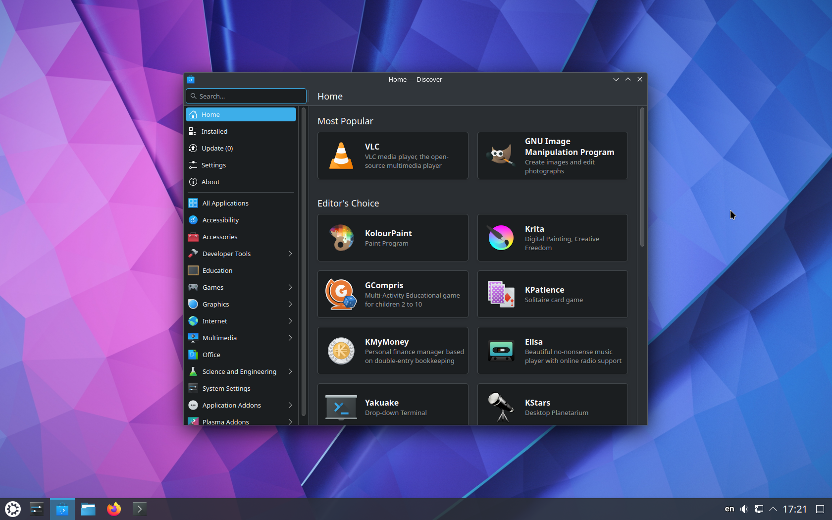Open the Accessories category
This screenshot has height=520, width=832.
pos(241,237)
